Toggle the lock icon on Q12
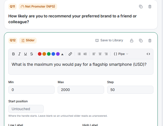 click(132, 41)
